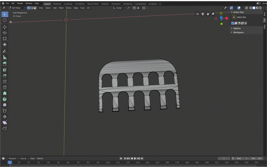Enable edge select mode
The height and width of the screenshot is (167, 267).
click(x=32, y=8)
